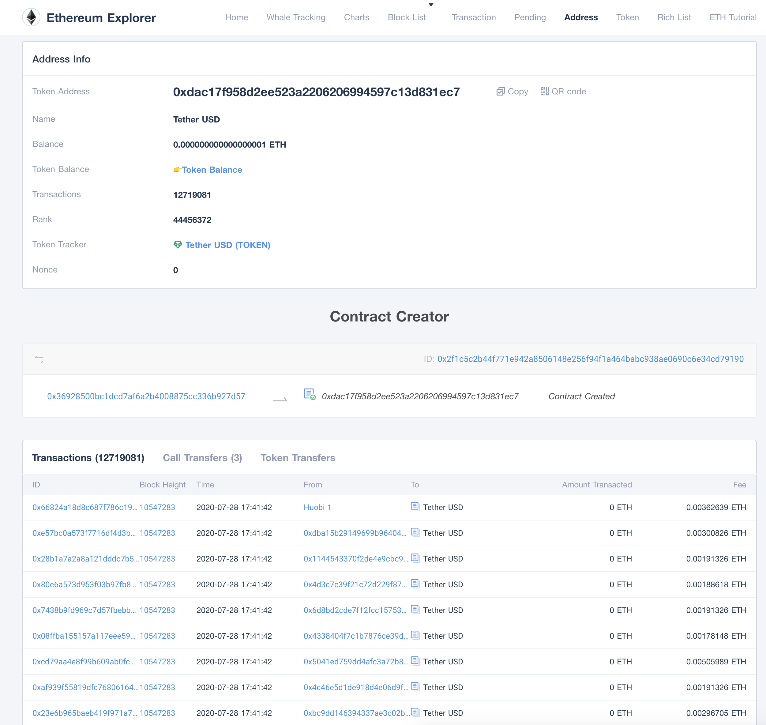Open transaction 0xaf939f55819dfc76806164
This screenshot has height=725, width=766.
click(x=85, y=687)
